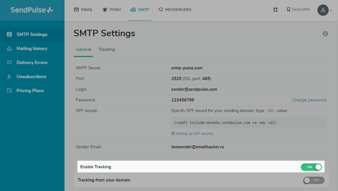Disable the Enable Tracking switch
The image size is (338, 191).
pyautogui.click(x=311, y=167)
